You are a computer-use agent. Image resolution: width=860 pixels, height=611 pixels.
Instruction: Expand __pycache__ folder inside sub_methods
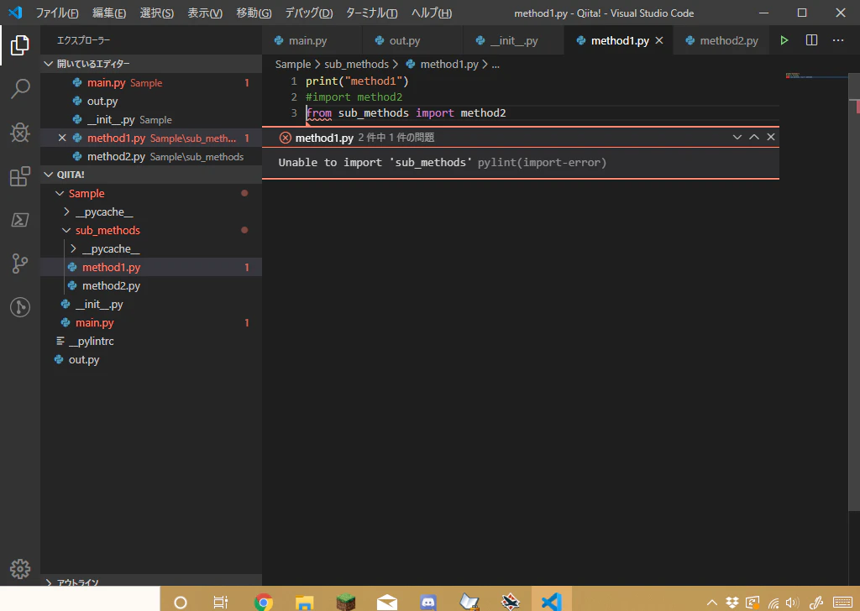73,248
